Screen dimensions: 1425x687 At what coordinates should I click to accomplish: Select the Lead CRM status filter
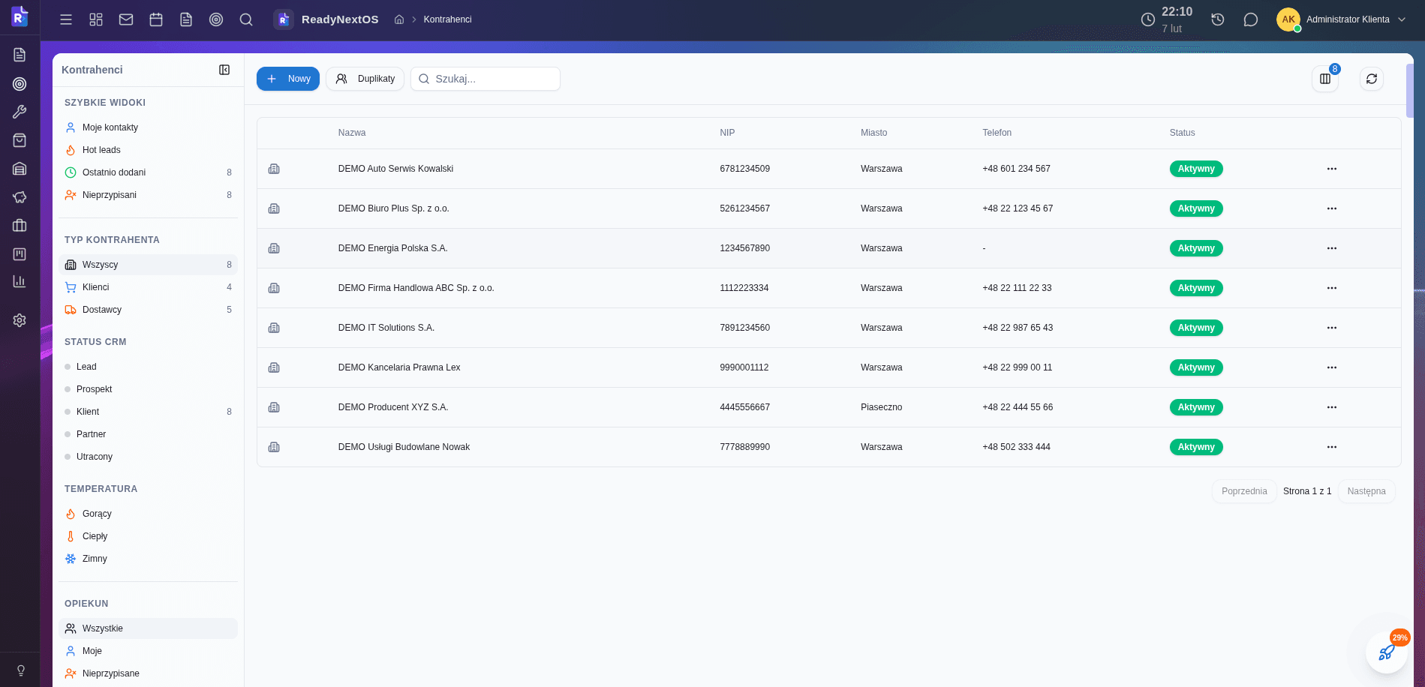click(x=86, y=367)
